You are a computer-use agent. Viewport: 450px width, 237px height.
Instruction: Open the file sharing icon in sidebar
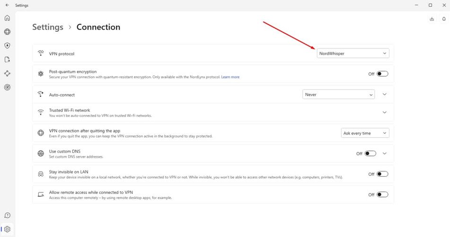tap(7, 60)
